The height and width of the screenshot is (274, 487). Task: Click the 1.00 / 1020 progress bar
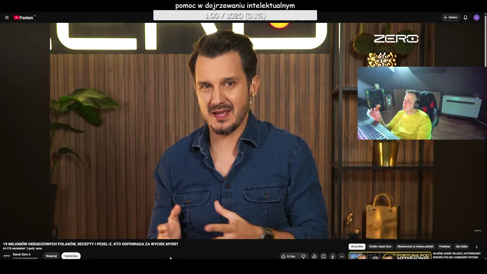[235, 15]
